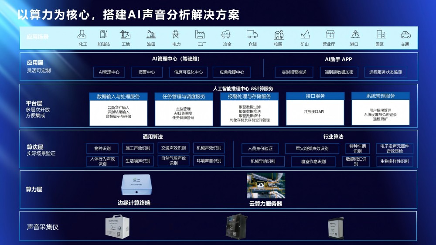Select the 交通 car icon
This screenshot has height=245, width=436.
[x=405, y=34]
